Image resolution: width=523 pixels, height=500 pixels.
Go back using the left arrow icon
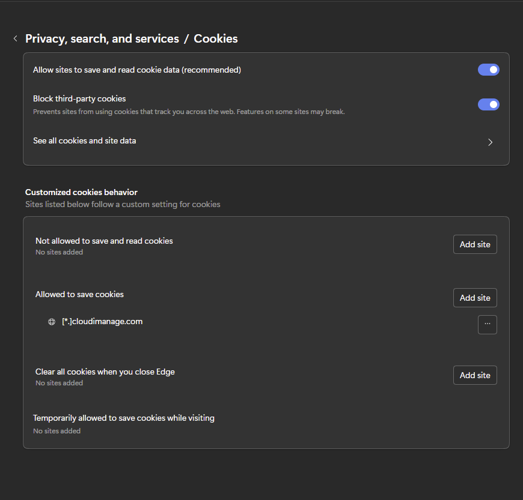pos(16,38)
